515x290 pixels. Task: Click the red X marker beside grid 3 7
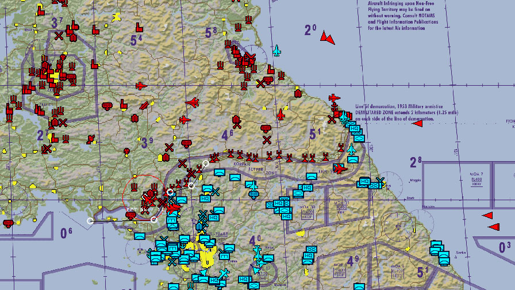pos(59,36)
